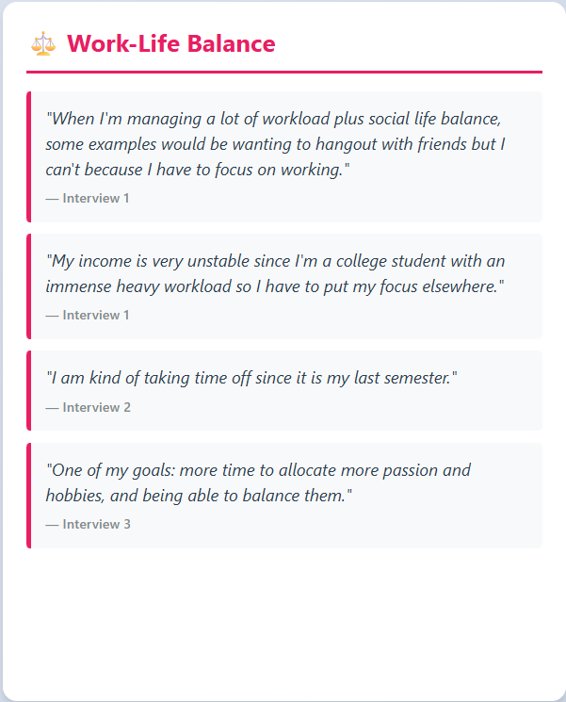Click the pink left border of the goals quote card
This screenshot has width=566, height=702.
tap(28, 495)
